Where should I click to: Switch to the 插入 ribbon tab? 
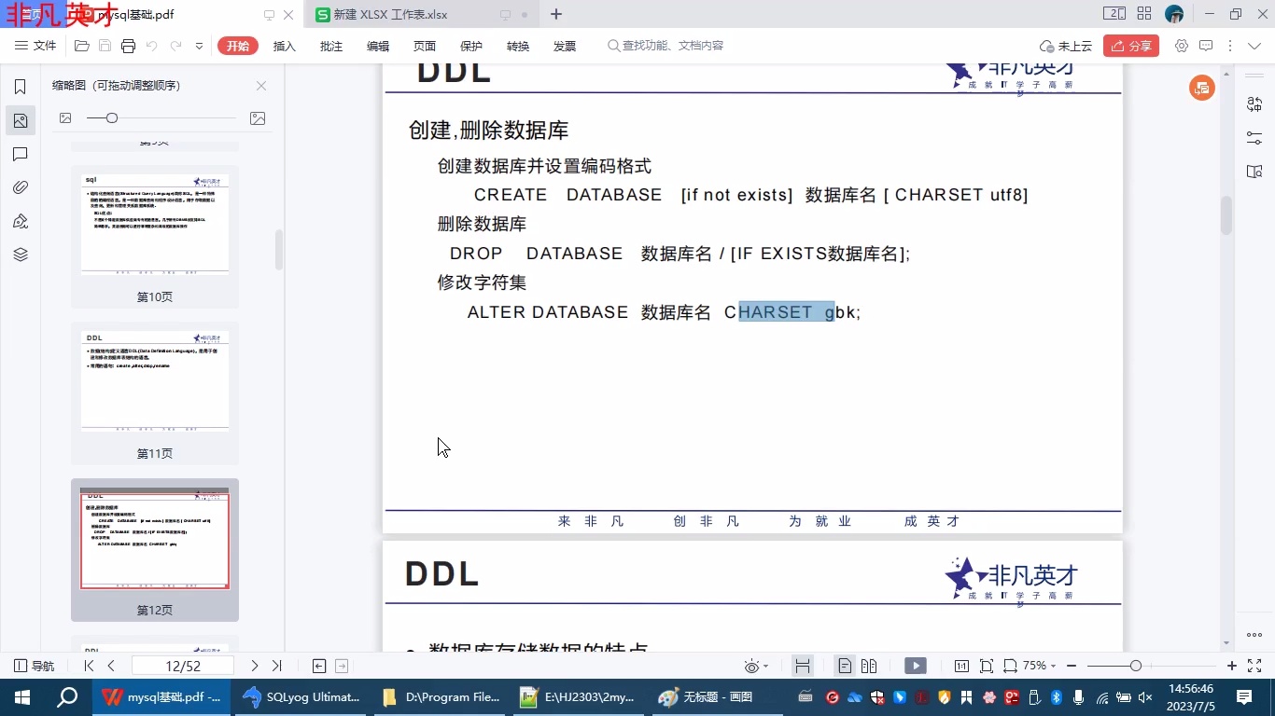tap(284, 45)
